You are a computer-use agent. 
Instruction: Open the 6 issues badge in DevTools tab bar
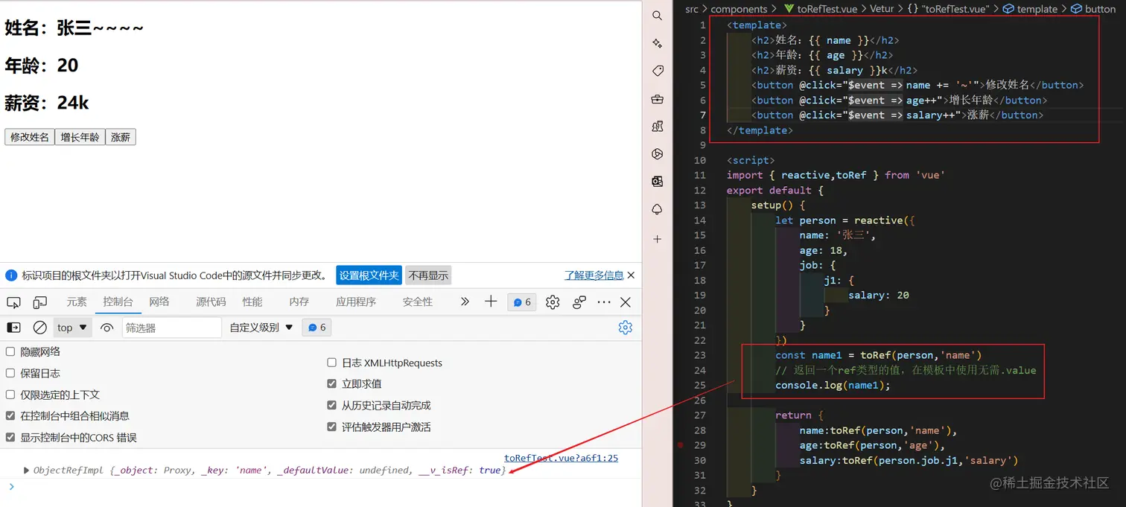click(x=522, y=302)
